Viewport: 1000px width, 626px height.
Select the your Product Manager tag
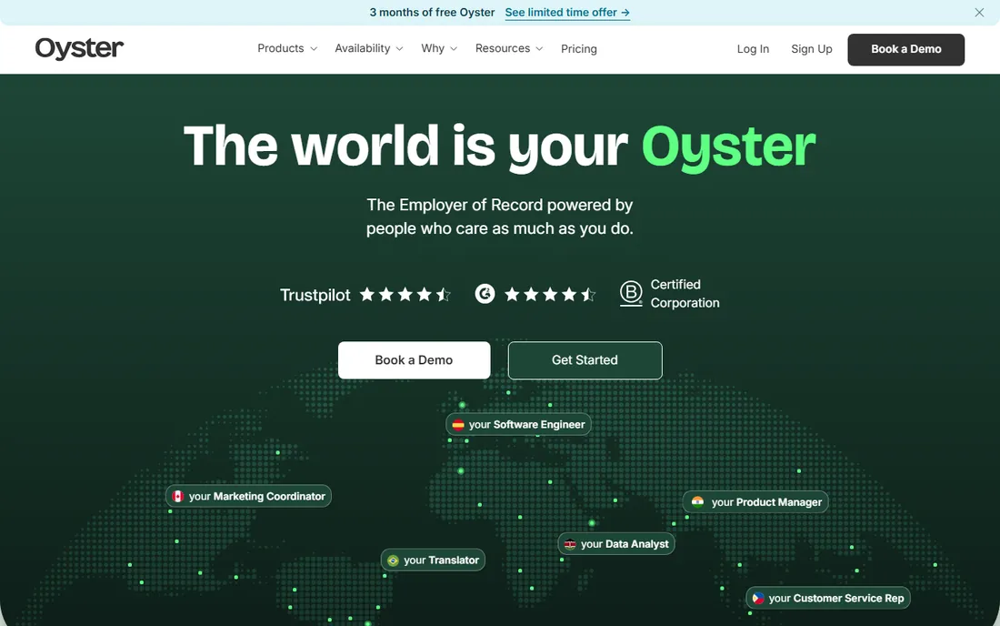tap(755, 501)
